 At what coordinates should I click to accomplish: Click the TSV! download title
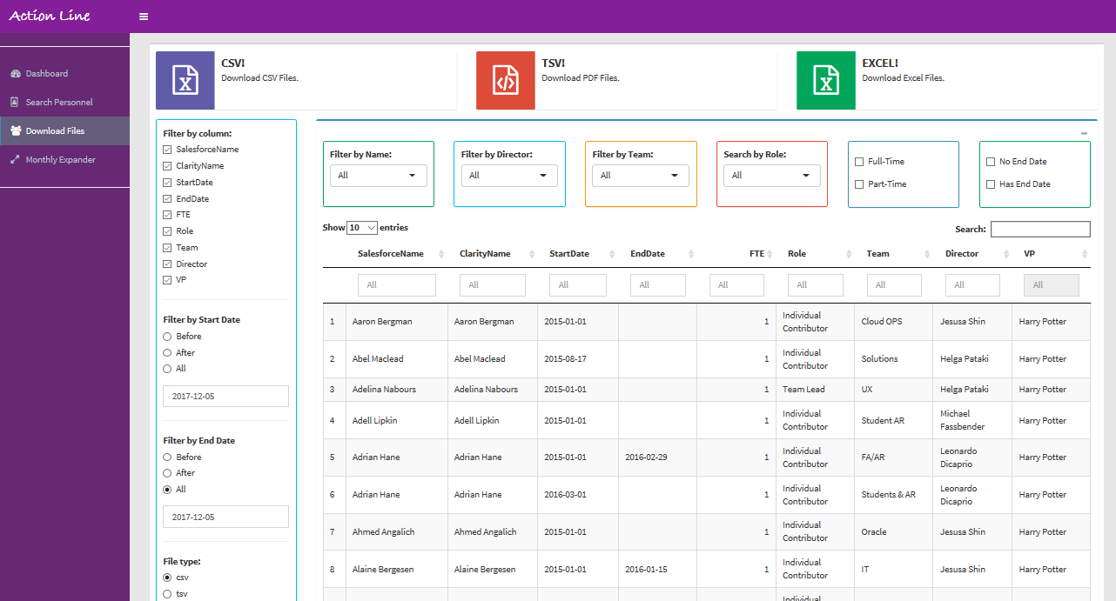(x=554, y=63)
